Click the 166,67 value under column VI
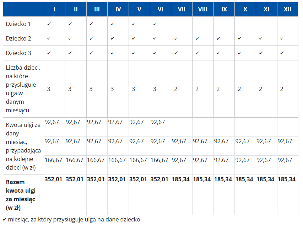This screenshot has height=225, width=303. [159, 160]
